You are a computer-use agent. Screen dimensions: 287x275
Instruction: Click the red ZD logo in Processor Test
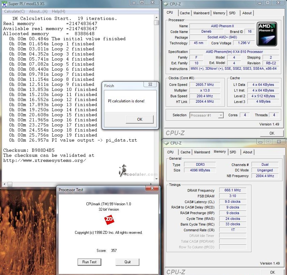109,220
